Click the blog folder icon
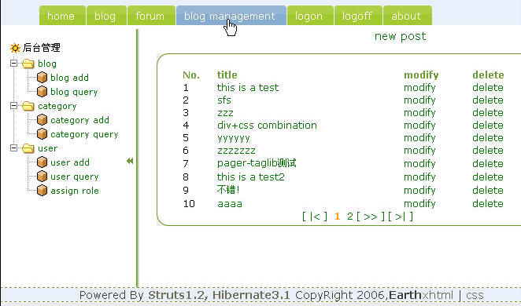The height and width of the screenshot is (306, 521). pos(28,64)
